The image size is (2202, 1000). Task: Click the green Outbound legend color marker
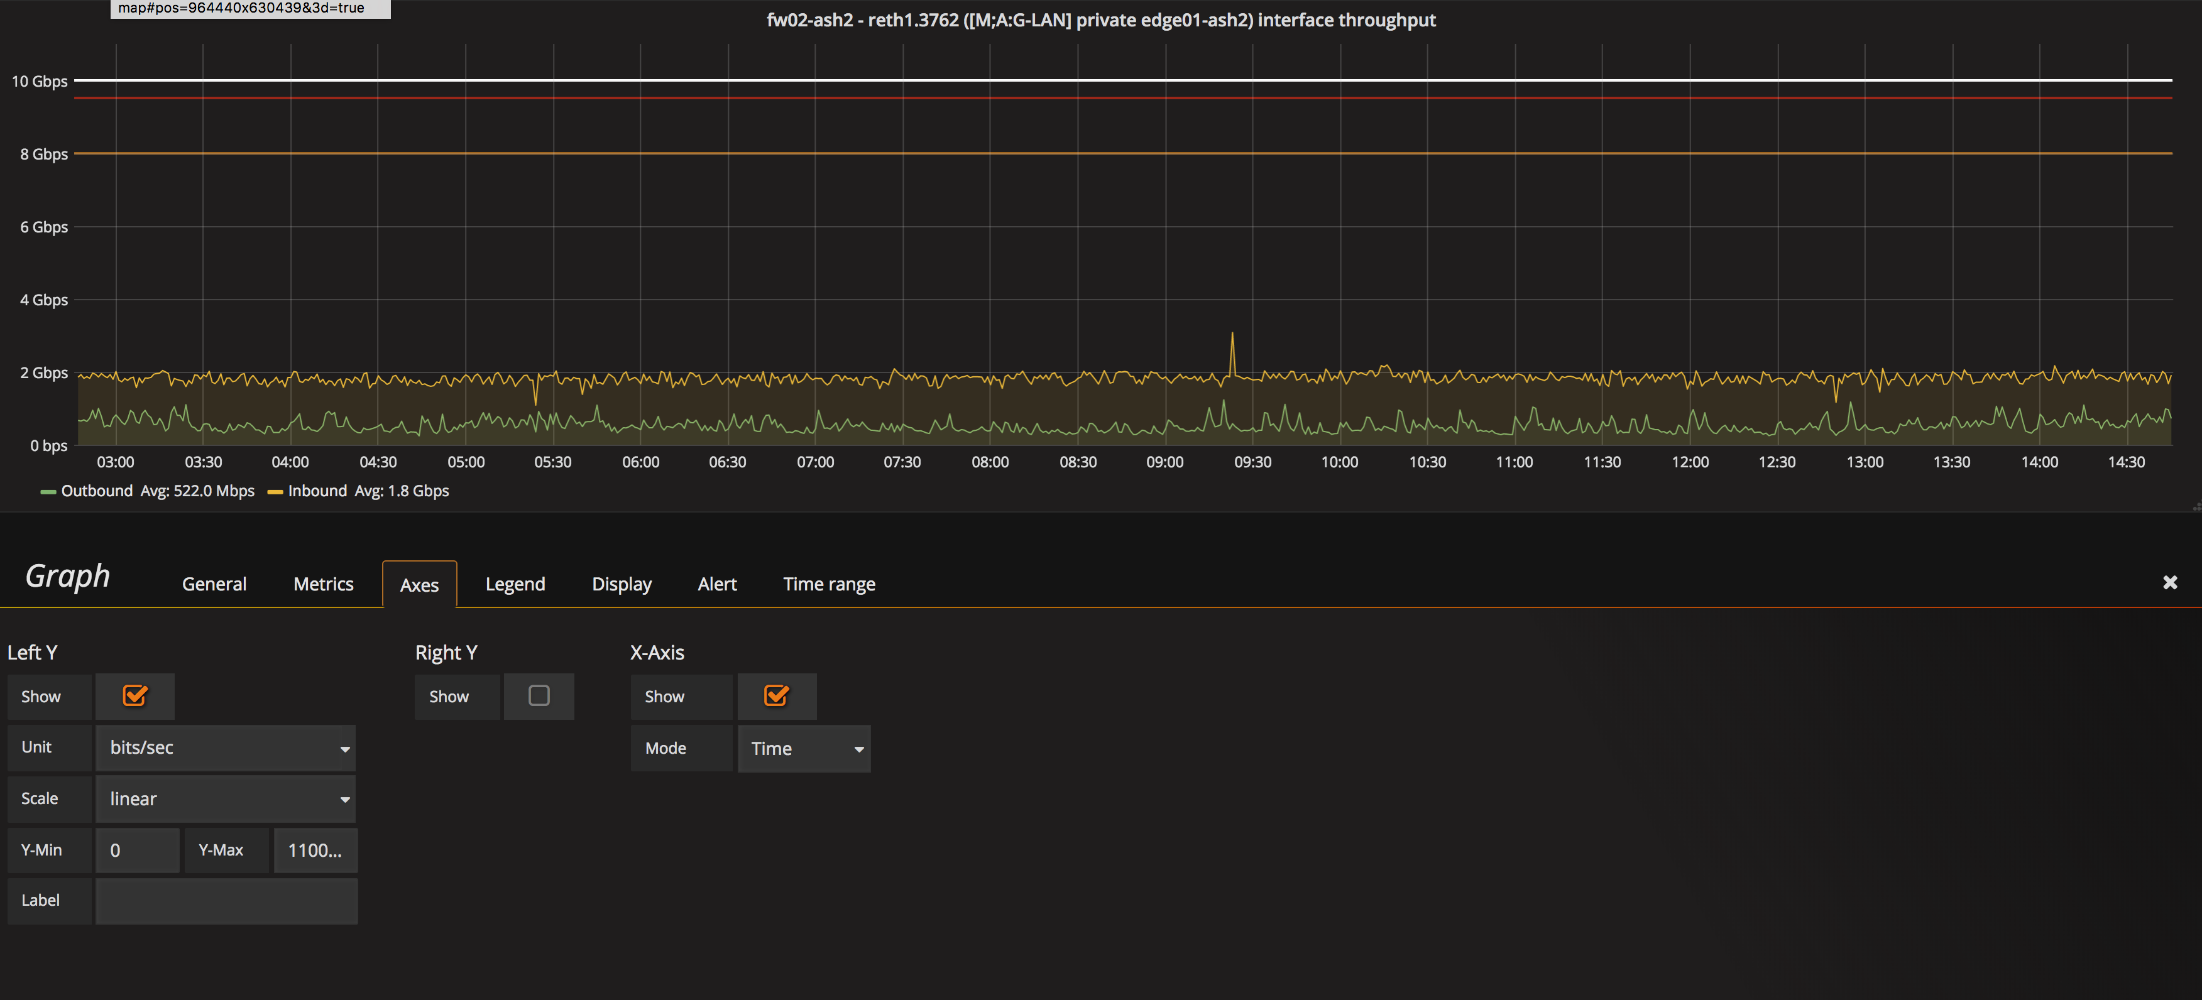[x=48, y=491]
